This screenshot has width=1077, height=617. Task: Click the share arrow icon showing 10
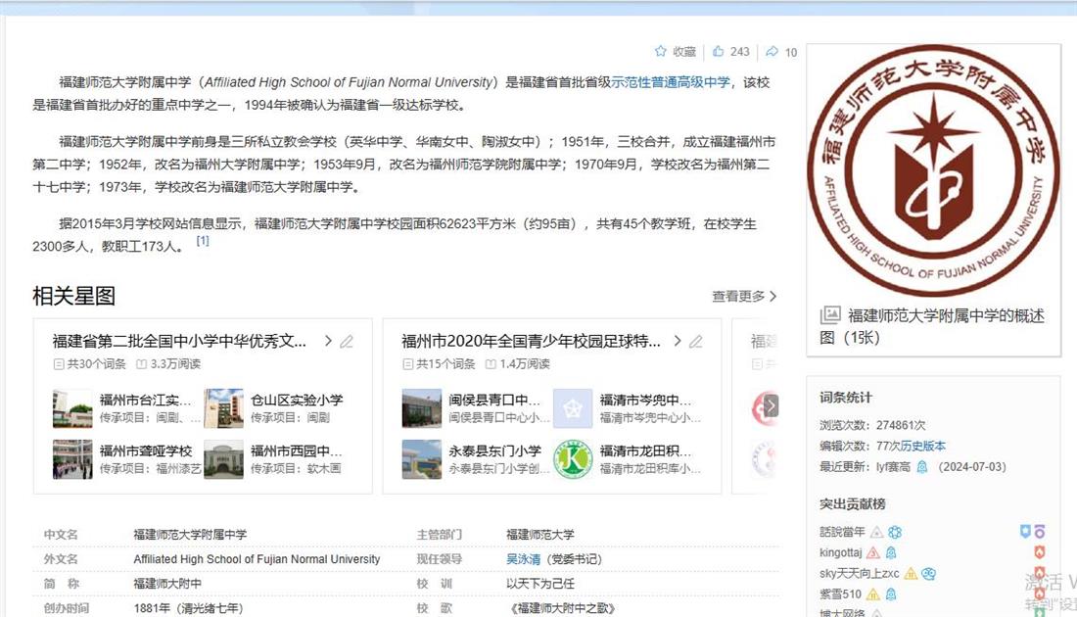coord(773,52)
